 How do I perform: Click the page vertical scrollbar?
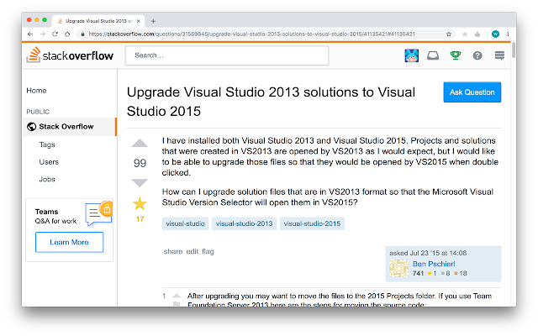tap(514, 50)
